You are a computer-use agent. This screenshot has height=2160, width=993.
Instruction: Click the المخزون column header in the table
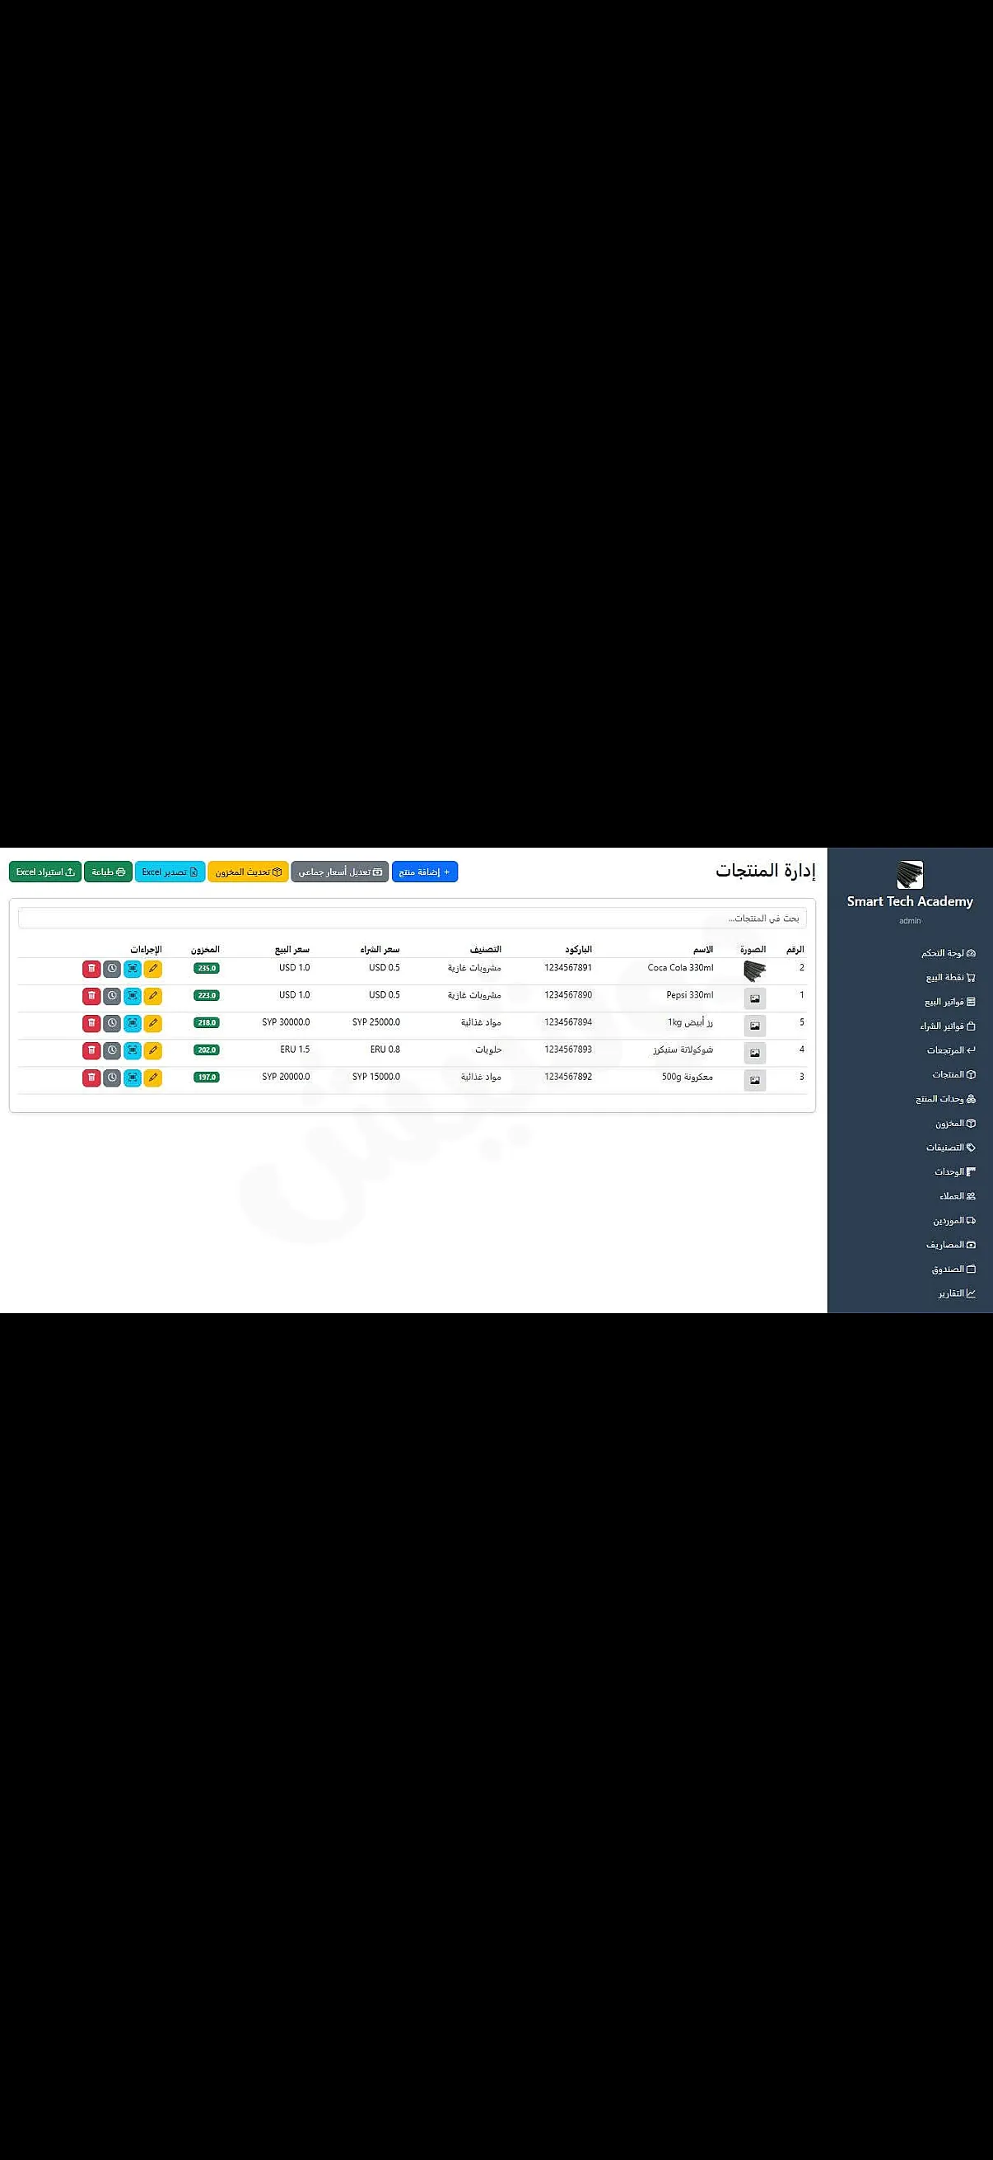(205, 949)
